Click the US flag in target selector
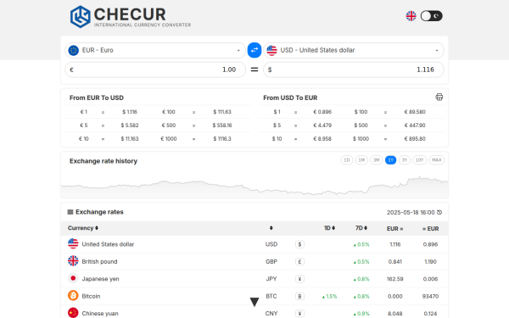The width and height of the screenshot is (509, 318). pyautogui.click(x=271, y=50)
